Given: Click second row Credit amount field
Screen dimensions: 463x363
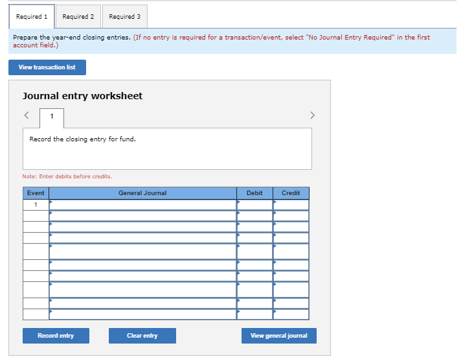Looking at the screenshot, I should [x=291, y=216].
